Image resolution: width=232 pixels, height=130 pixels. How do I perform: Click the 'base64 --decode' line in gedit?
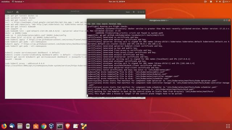click(13, 59)
